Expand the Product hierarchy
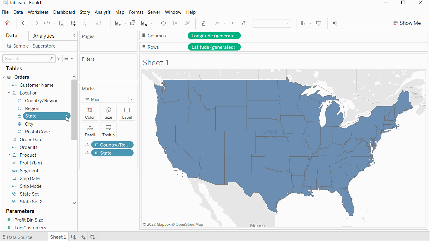The image size is (430, 241). (9, 155)
